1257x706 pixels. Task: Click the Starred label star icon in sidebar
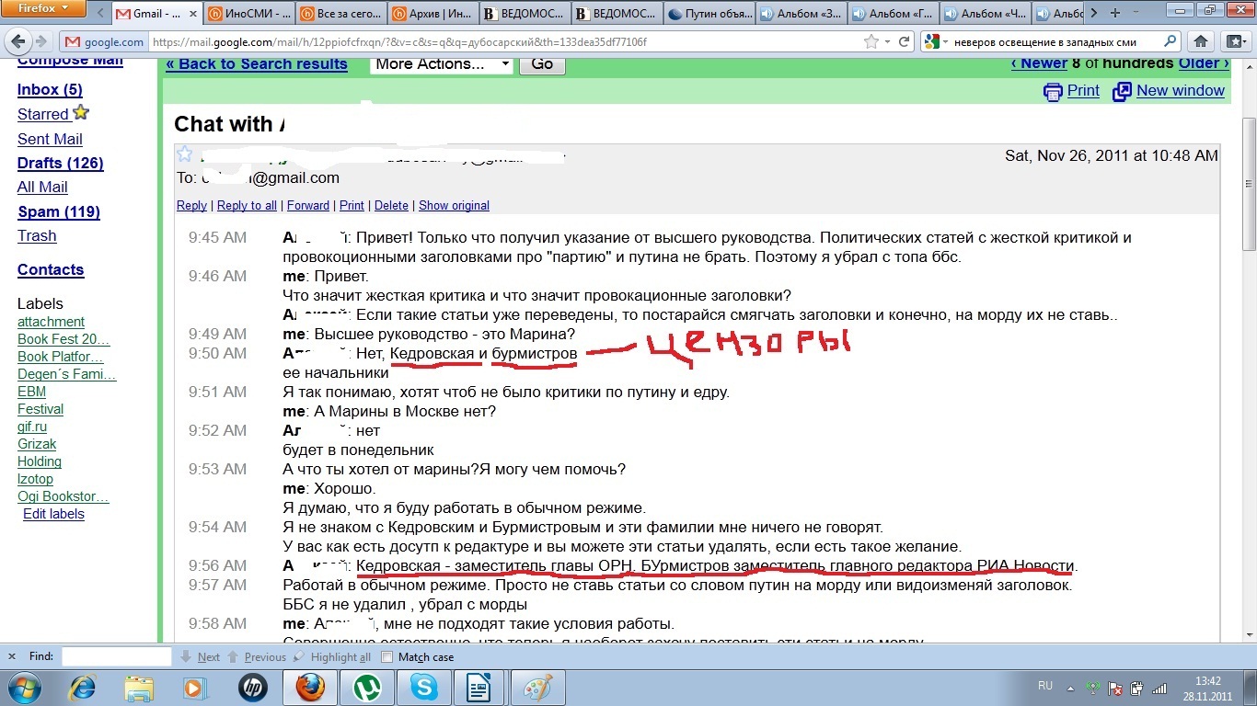81,113
